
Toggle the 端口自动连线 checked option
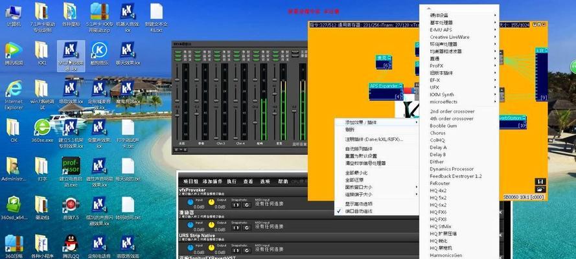click(x=376, y=211)
